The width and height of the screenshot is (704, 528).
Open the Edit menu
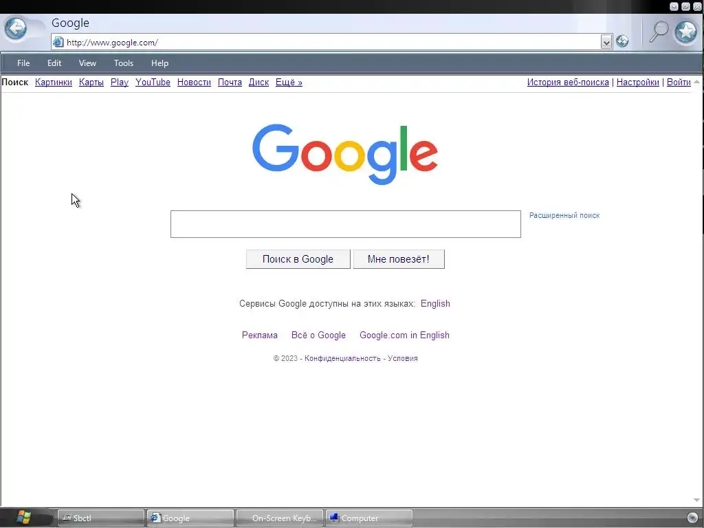(54, 63)
